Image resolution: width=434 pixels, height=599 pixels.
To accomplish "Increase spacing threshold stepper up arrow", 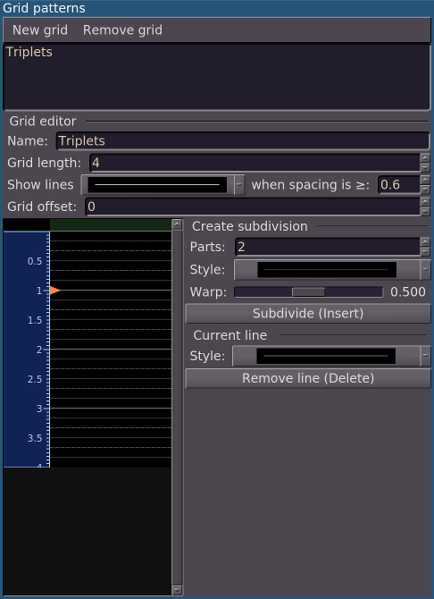I will (x=425, y=180).
